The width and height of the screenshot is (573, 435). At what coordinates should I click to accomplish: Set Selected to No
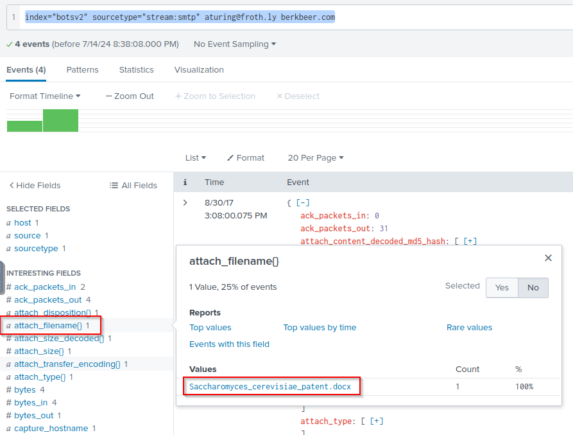(x=533, y=288)
